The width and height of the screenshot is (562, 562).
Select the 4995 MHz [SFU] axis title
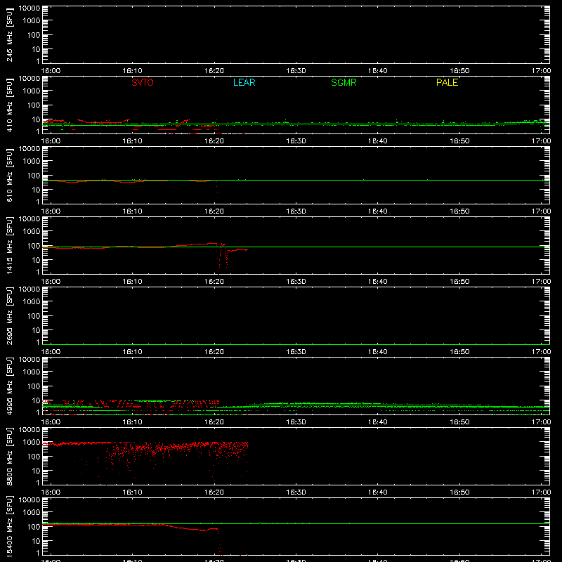pos(9,386)
